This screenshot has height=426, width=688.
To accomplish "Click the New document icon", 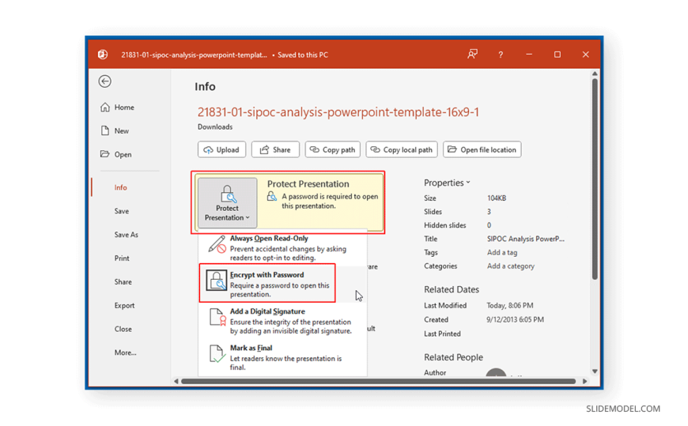I will tap(105, 131).
